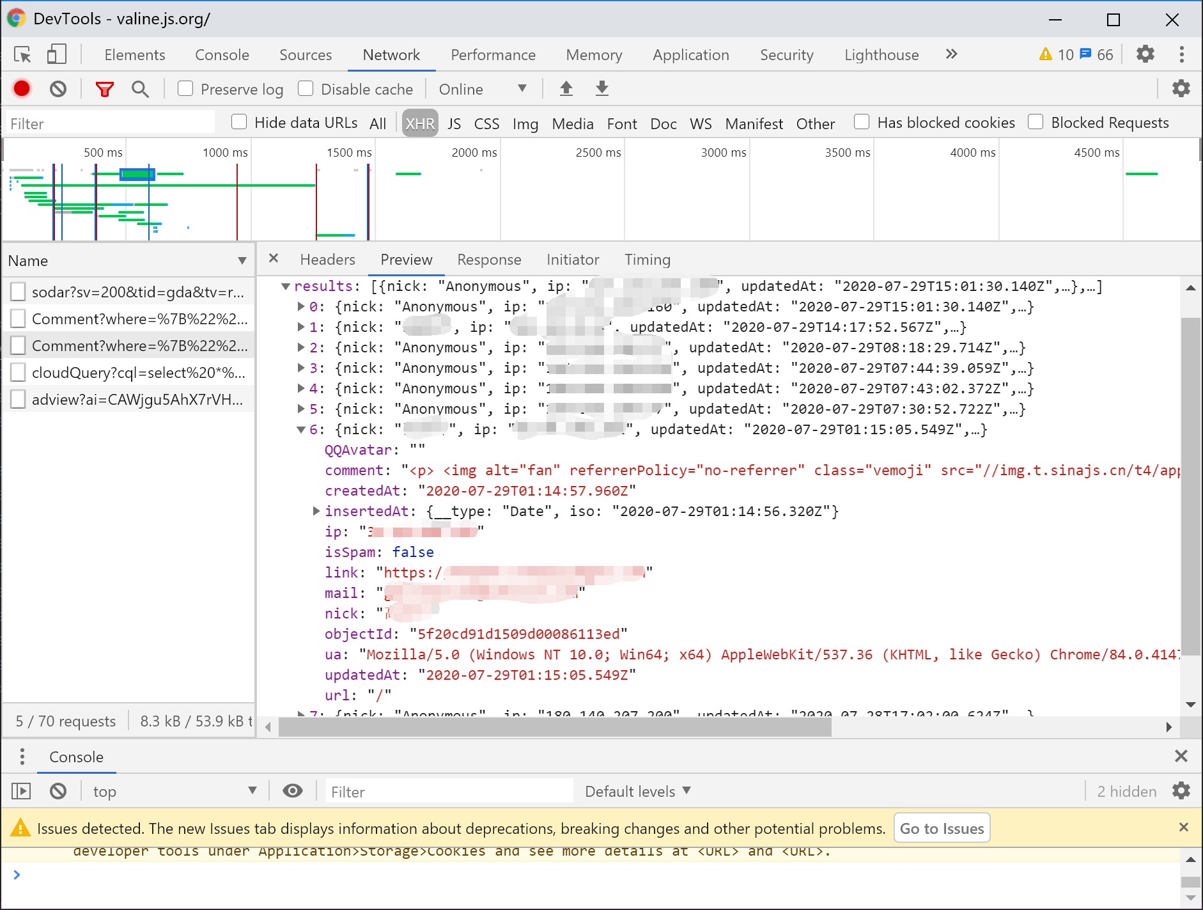
Task: Switch to the Response tab
Action: [489, 260]
